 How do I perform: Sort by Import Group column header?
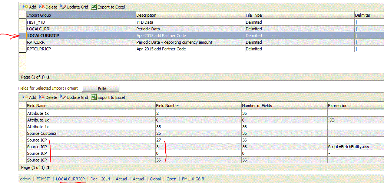tap(81, 15)
